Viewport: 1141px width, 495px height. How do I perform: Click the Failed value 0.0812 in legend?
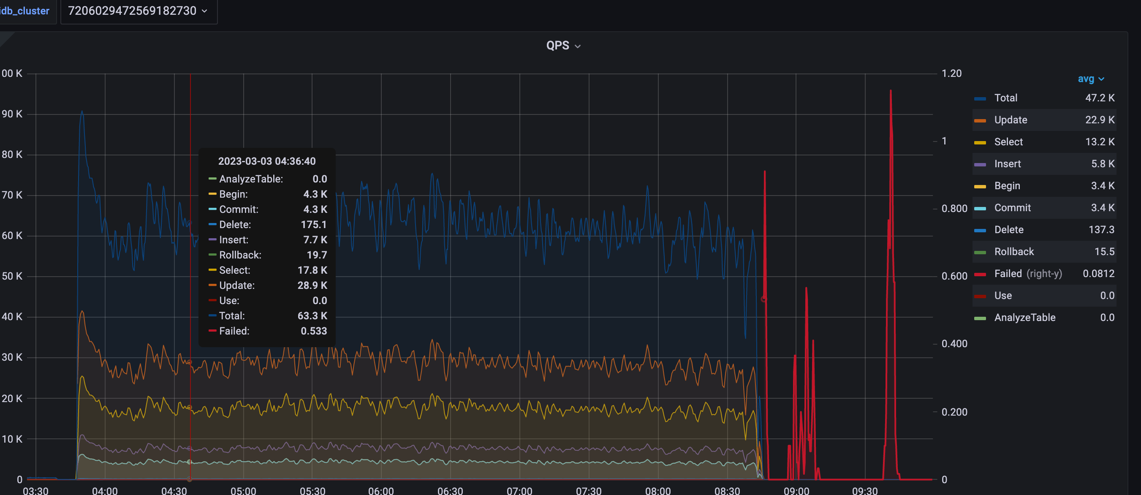click(1099, 273)
